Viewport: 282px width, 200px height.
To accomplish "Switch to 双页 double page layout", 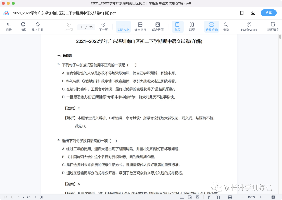I will (192, 27).
